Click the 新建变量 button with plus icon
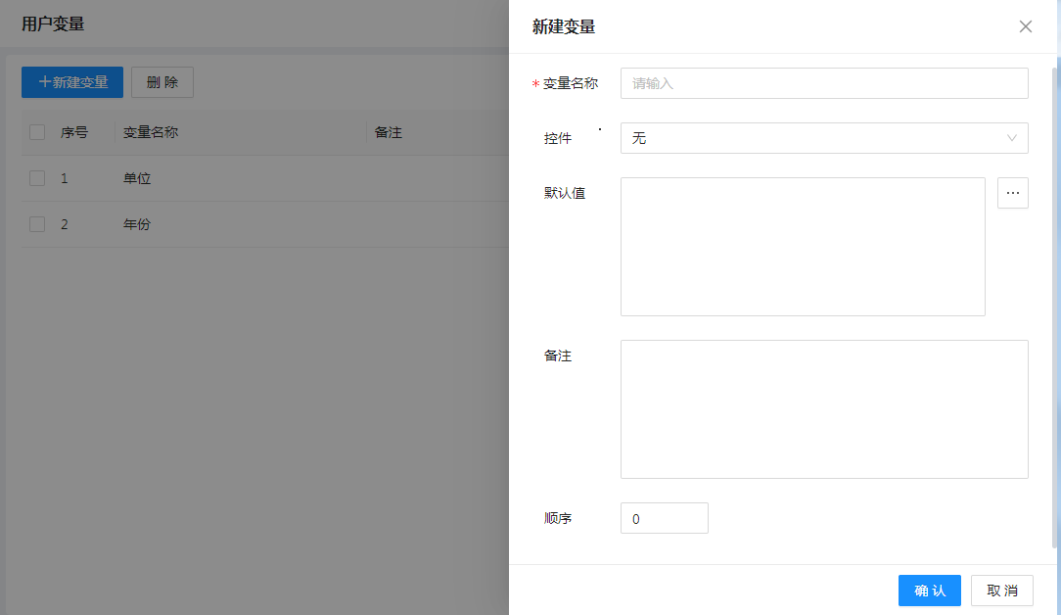This screenshot has width=1061, height=615. click(72, 82)
